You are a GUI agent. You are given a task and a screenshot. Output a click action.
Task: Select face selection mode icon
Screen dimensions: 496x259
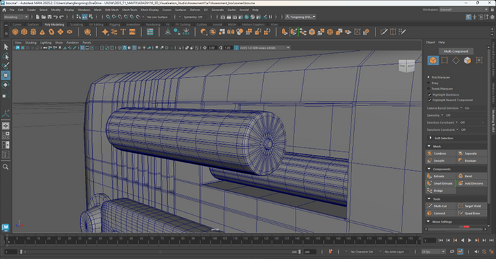467,60
